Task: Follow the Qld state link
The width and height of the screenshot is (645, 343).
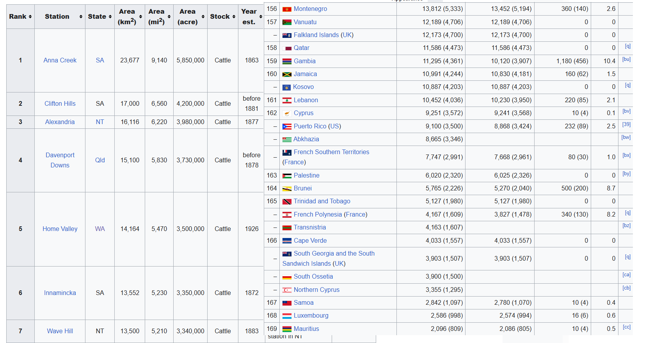Action: coord(100,160)
